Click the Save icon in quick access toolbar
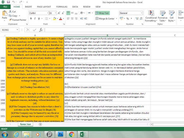The height and width of the screenshot is (138, 184). click(8, 2)
